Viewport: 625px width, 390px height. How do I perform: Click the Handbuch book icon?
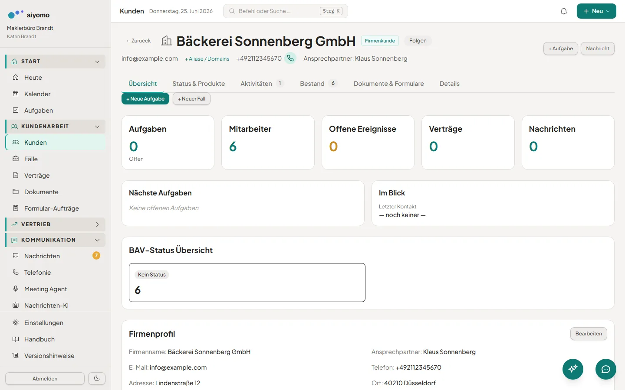click(x=16, y=339)
